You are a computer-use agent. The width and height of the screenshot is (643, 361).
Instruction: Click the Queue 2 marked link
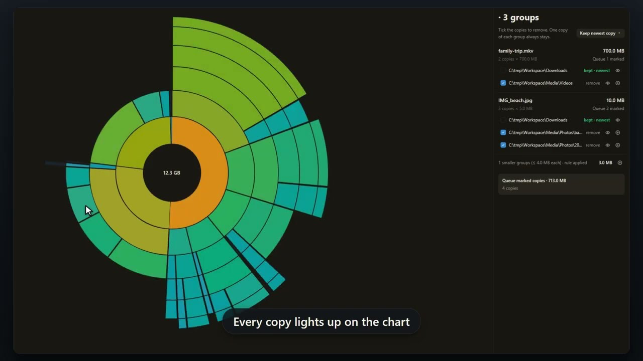pos(608,109)
